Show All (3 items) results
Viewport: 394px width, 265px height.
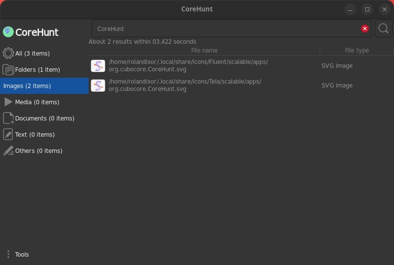click(44, 53)
